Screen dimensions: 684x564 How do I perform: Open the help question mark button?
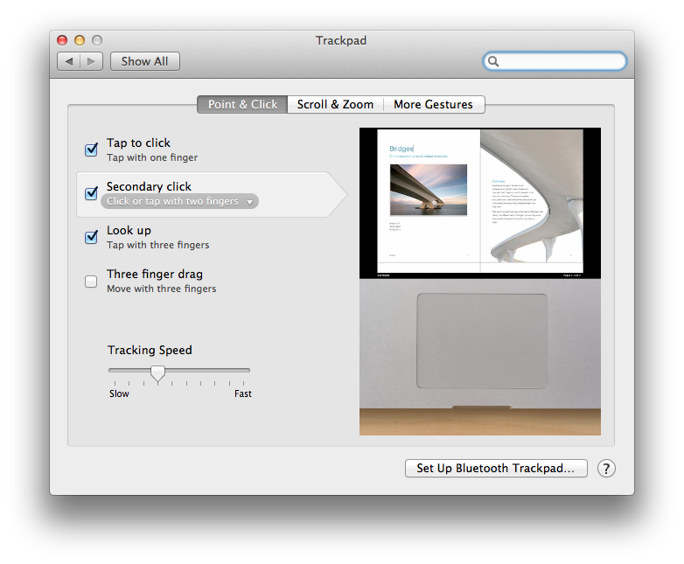pos(606,469)
